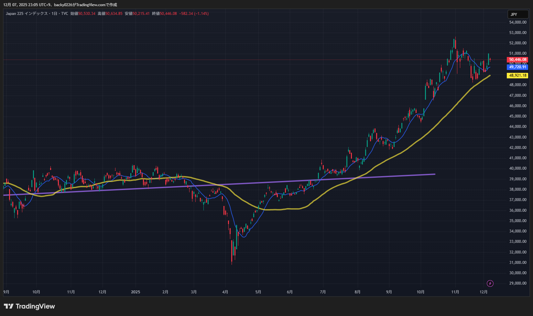This screenshot has width=533, height=316.
Task: Click the TradingView logo icon
Action: point(9,306)
